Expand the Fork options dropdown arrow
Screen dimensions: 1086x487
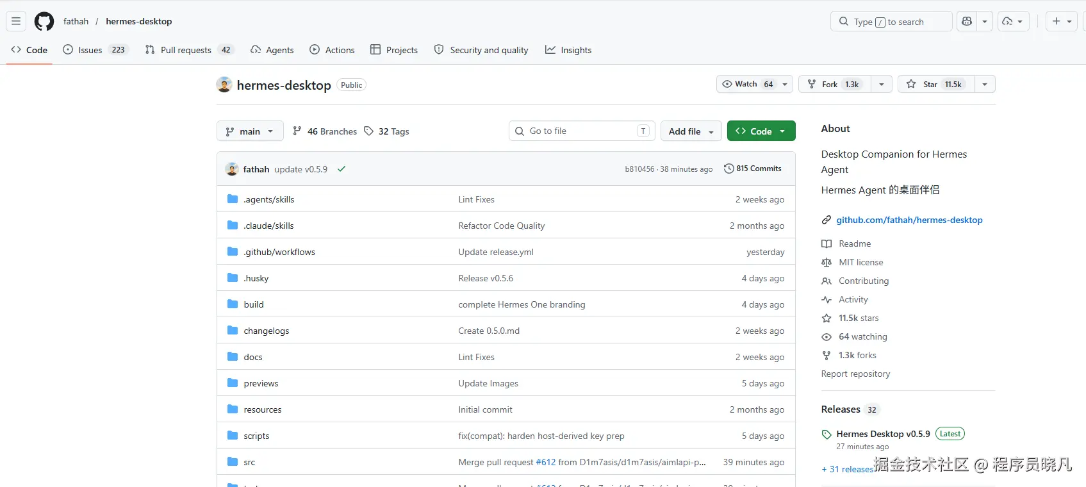tap(882, 84)
